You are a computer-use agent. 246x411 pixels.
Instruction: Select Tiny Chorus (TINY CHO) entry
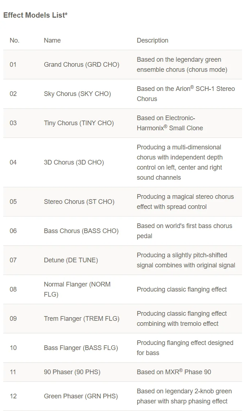pos(79,123)
